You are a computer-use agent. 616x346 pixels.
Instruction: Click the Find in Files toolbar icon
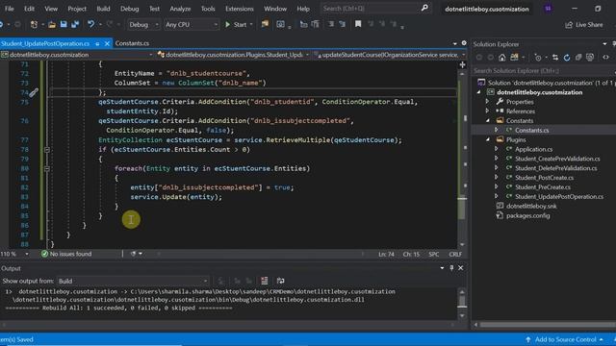point(266,24)
